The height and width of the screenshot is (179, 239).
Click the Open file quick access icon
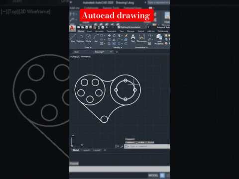point(83,27)
